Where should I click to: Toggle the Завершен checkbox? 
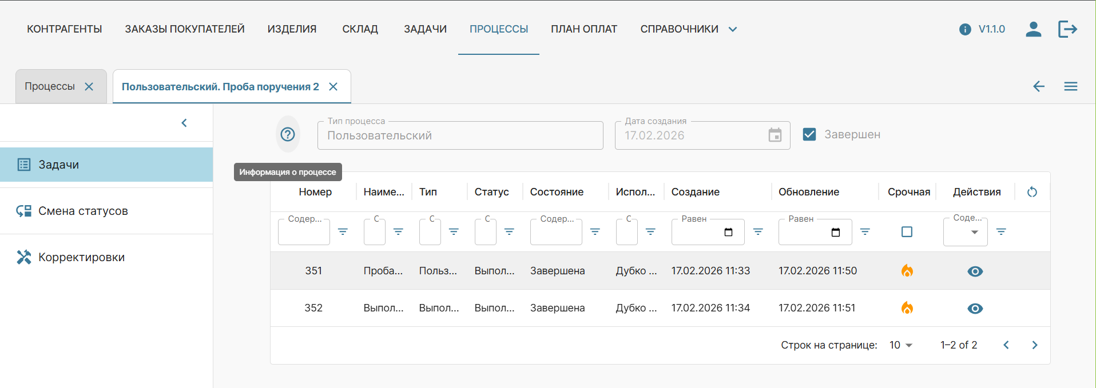tap(809, 134)
